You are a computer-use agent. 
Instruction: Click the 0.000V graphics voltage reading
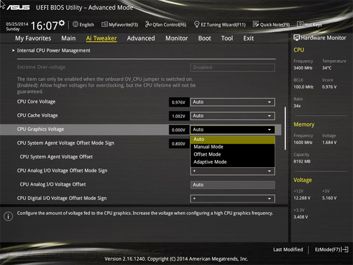tap(179, 130)
